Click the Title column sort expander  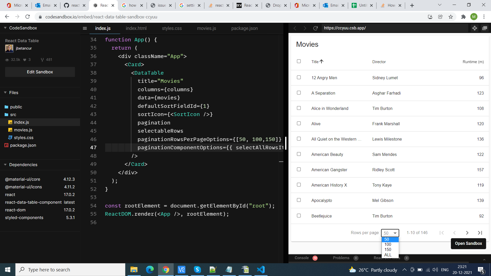(321, 61)
